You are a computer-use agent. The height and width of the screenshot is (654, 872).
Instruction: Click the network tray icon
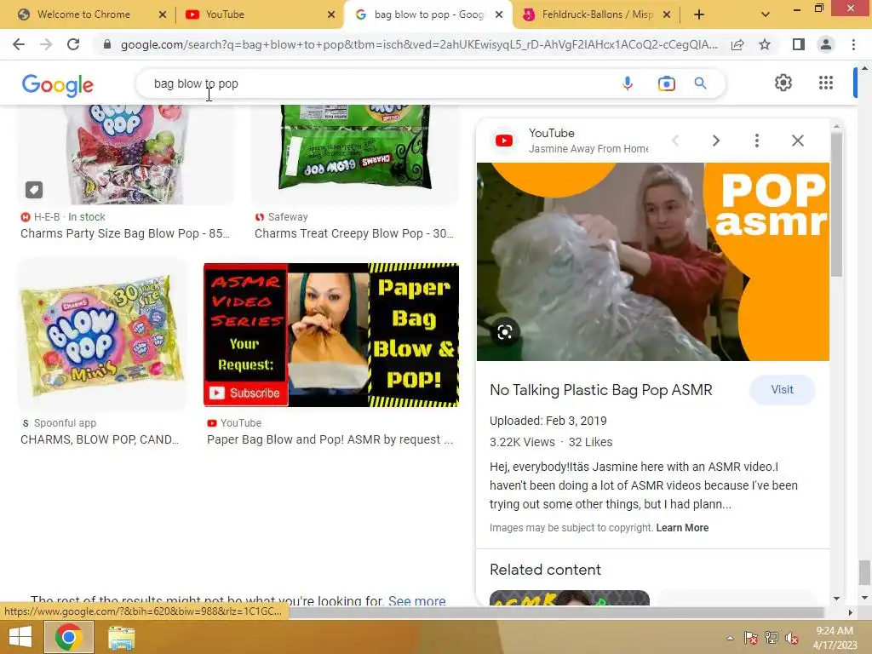tap(772, 638)
